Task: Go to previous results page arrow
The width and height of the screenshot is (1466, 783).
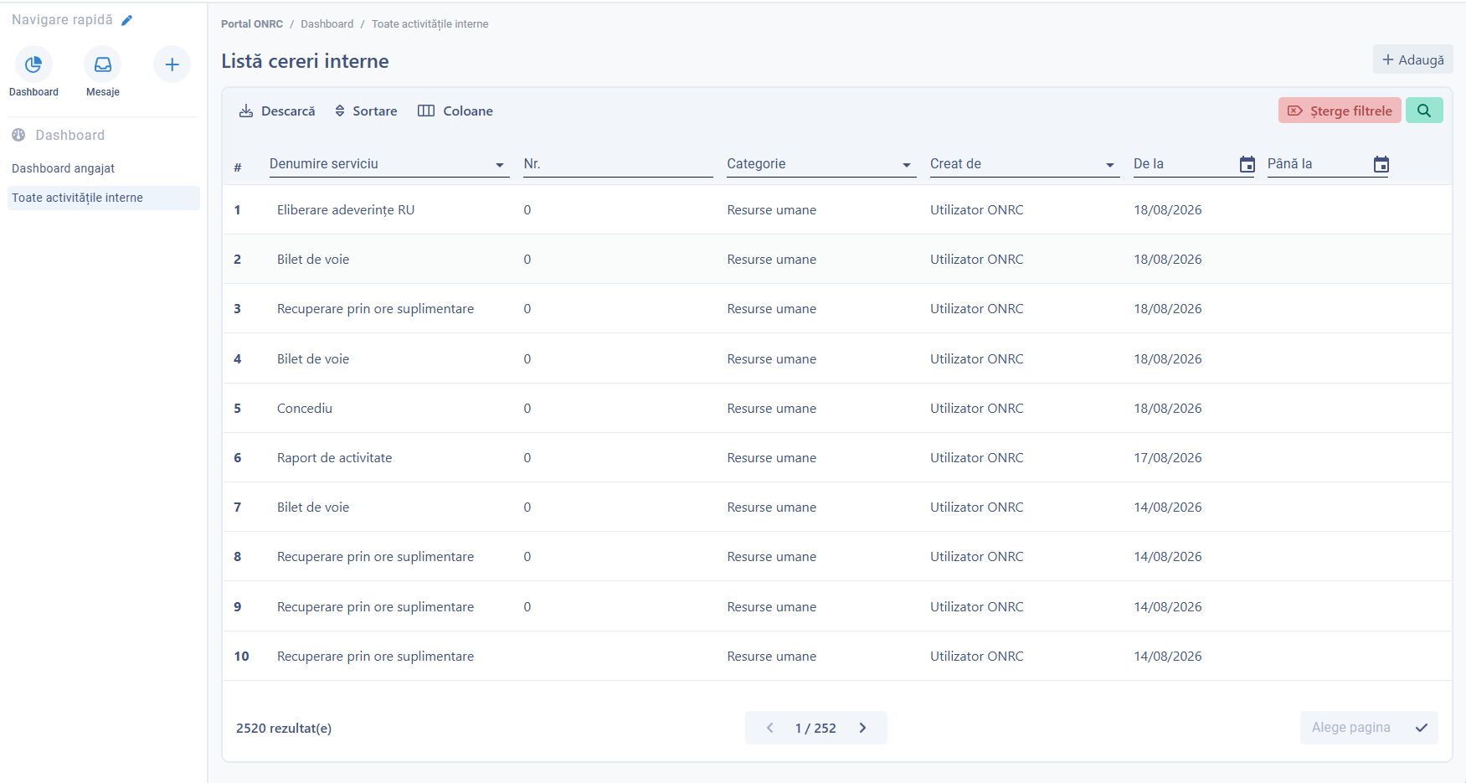Action: click(770, 728)
